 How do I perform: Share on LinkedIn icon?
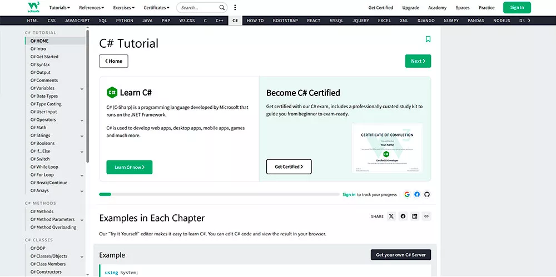click(x=415, y=216)
